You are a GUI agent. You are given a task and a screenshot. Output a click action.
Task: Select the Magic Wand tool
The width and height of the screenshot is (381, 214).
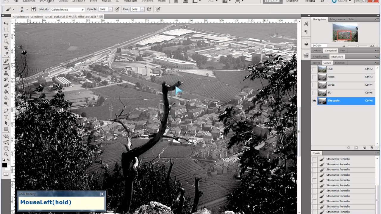[6, 42]
